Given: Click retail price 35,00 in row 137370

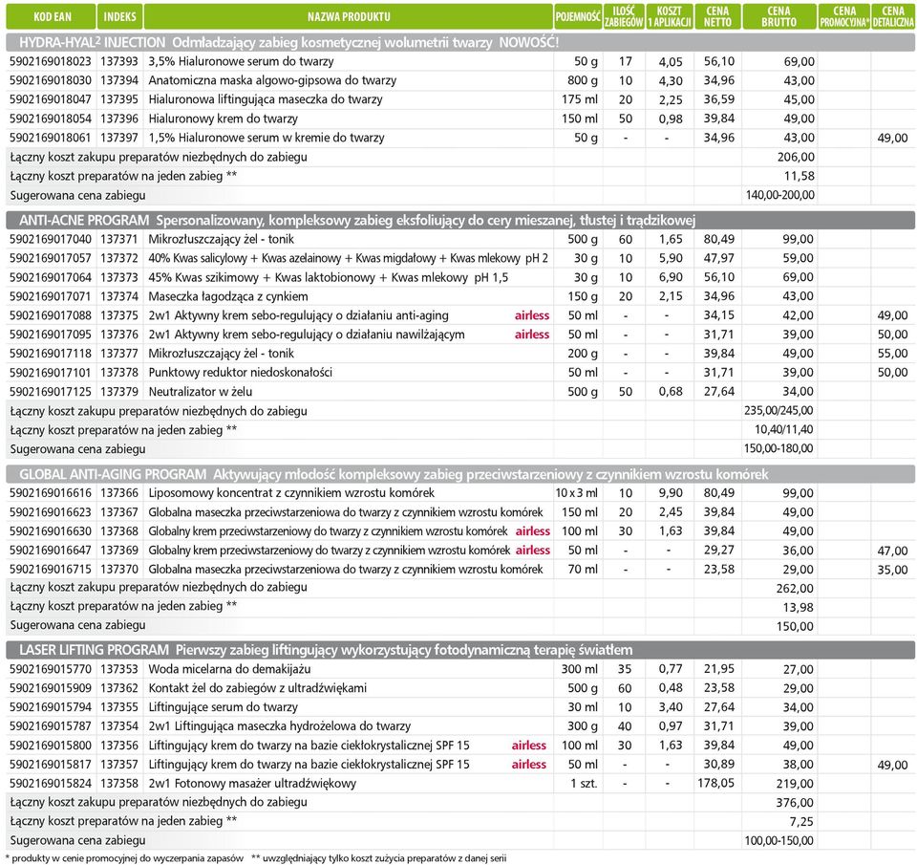Looking at the screenshot, I should click(x=892, y=570).
